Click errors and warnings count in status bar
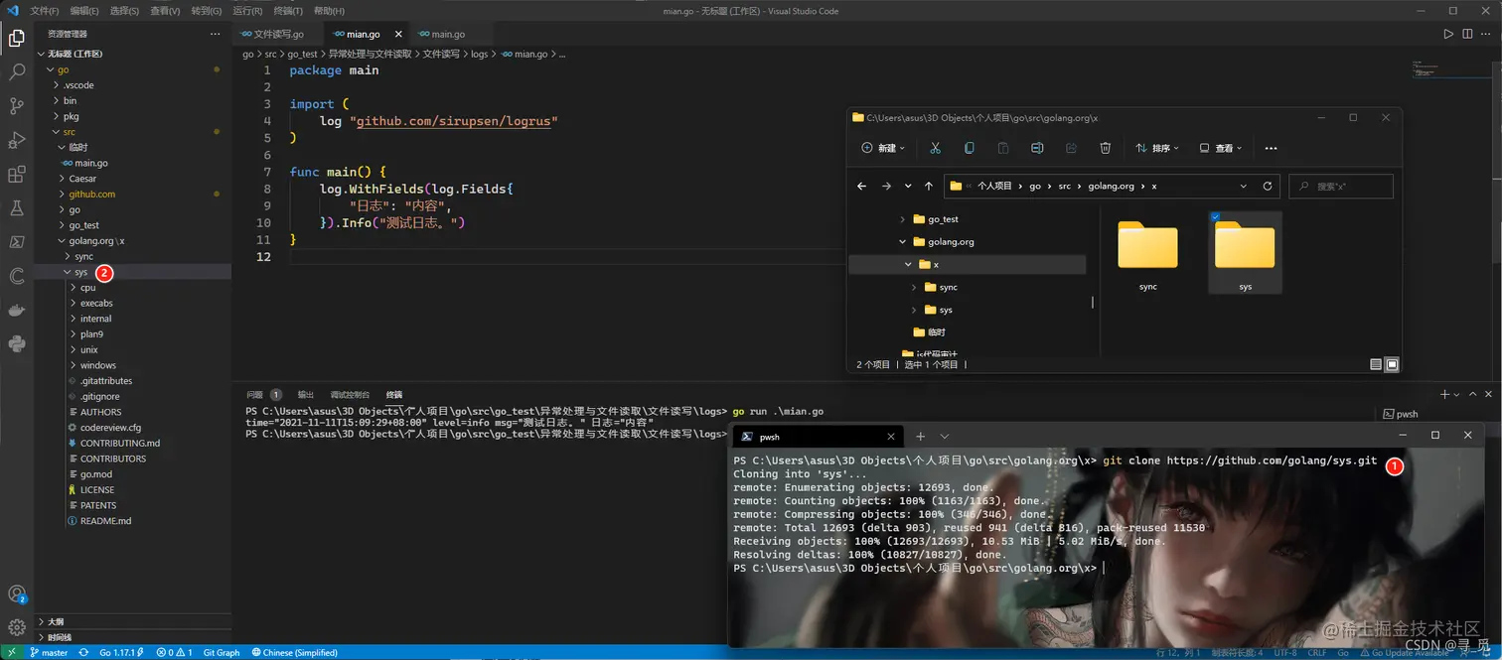Screen dimensions: 1502x660 tap(175, 653)
